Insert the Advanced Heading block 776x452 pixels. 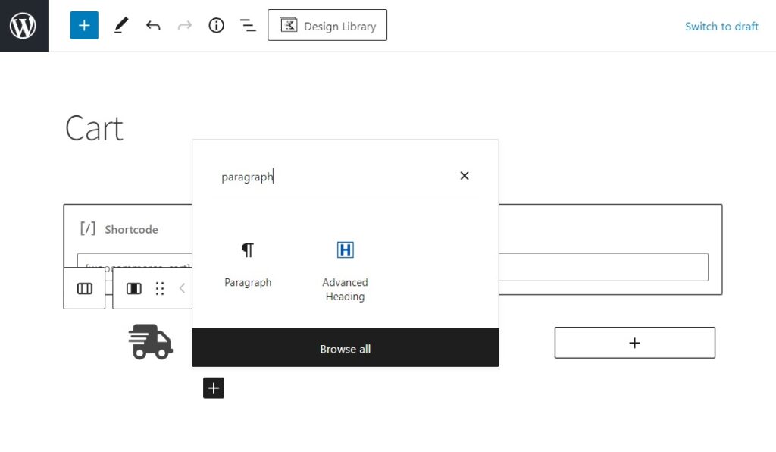[345, 268]
